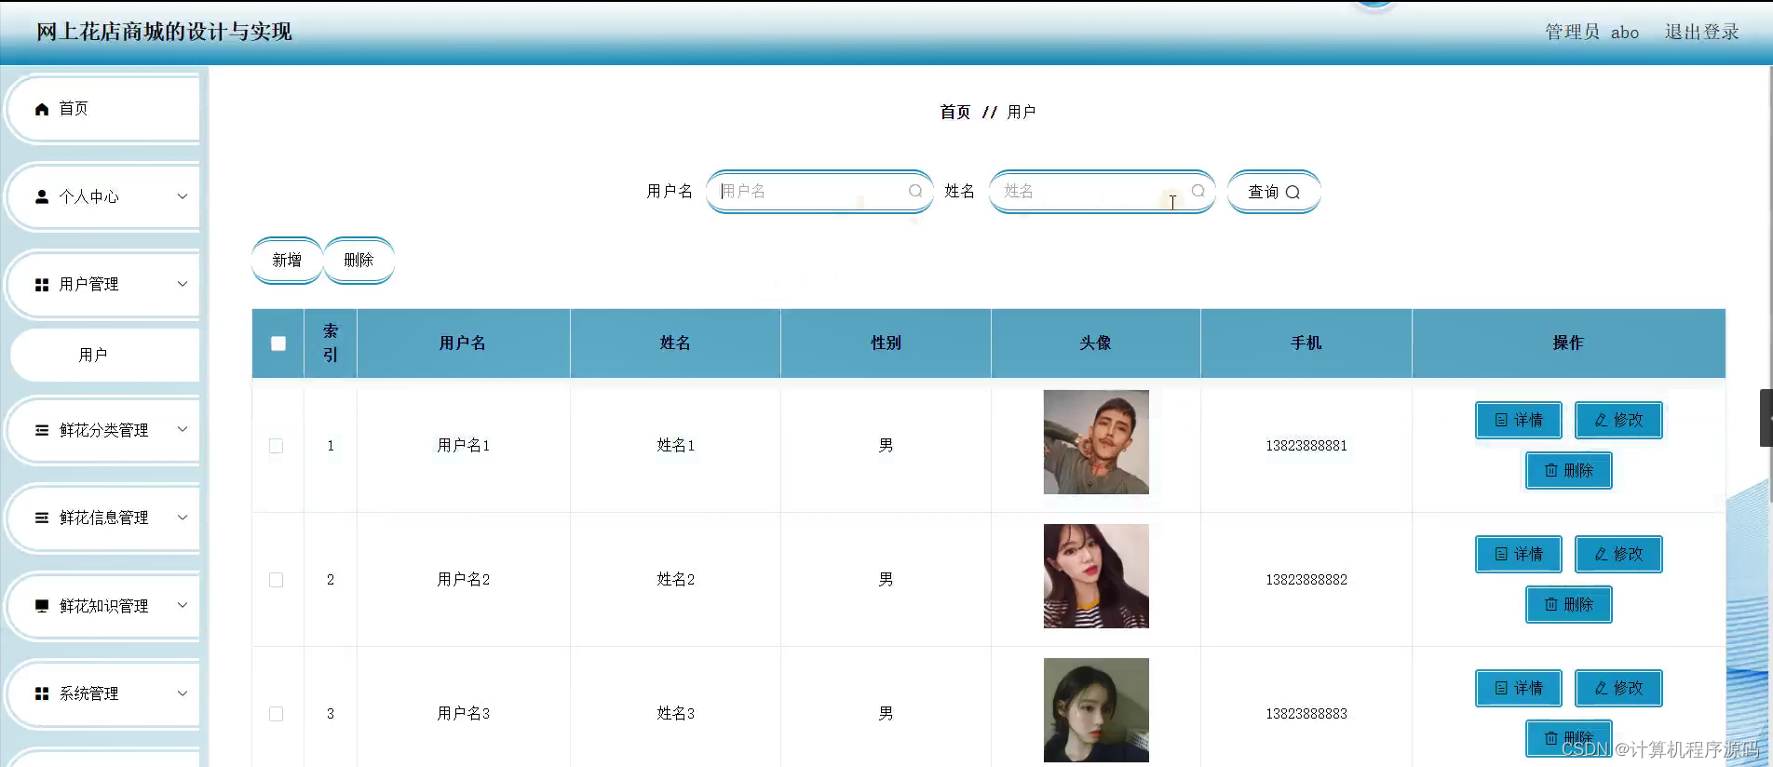Select the 用户 submenu item

point(104,355)
